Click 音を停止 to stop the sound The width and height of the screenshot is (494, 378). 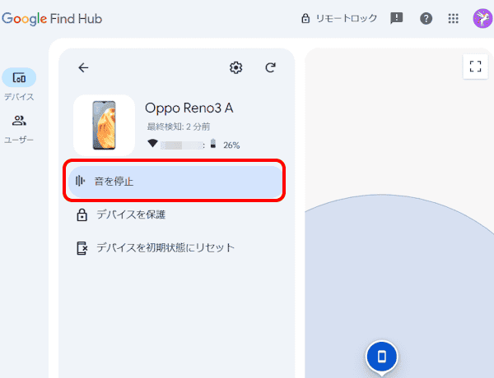click(175, 182)
